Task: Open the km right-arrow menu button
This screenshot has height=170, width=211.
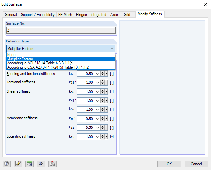Action: pos(106,119)
